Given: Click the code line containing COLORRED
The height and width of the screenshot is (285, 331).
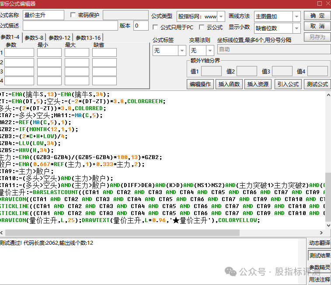Looking at the screenshot, I should point(53,108).
